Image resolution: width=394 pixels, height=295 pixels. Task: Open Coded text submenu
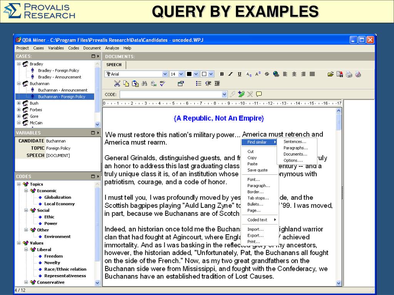pyautogui.click(x=259, y=220)
